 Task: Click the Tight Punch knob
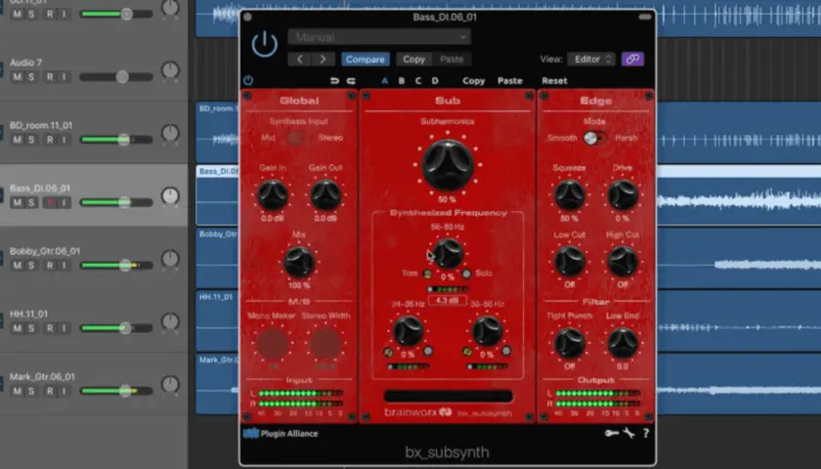(x=569, y=343)
